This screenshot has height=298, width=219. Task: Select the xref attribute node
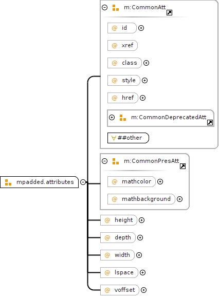122,45
